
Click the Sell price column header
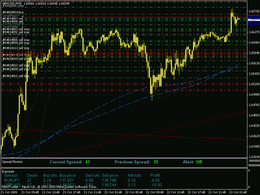point(110,175)
